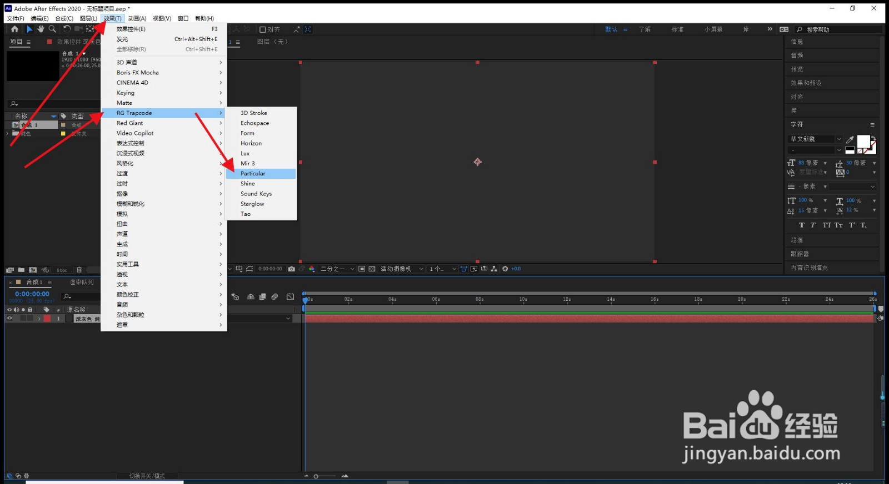Viewport: 889px width, 484px height.
Task: Click the snapshot camera icon in viewer
Action: [x=291, y=269]
